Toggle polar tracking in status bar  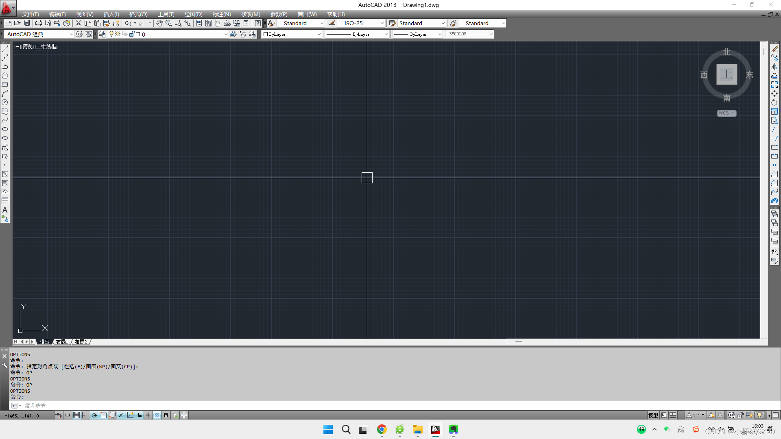click(x=94, y=415)
